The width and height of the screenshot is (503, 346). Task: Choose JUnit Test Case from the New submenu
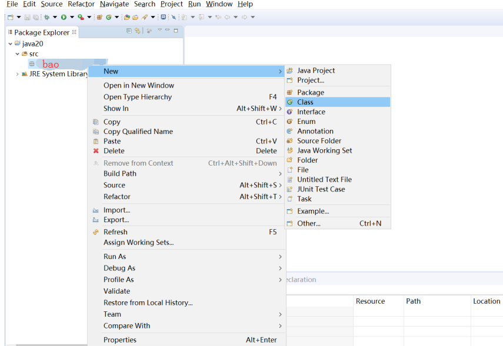pyautogui.click(x=338, y=189)
